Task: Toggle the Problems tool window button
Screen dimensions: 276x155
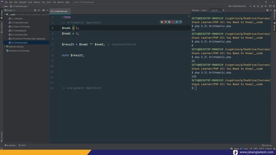Action: coord(10,146)
